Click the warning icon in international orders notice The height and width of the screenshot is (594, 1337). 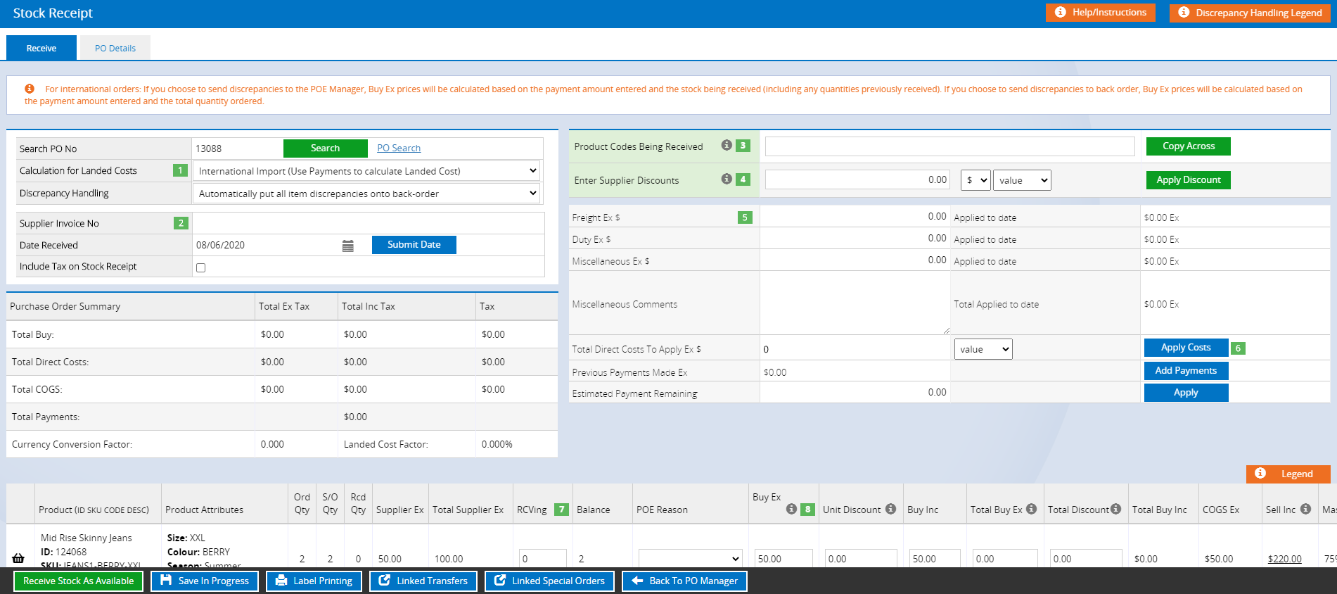pos(30,89)
